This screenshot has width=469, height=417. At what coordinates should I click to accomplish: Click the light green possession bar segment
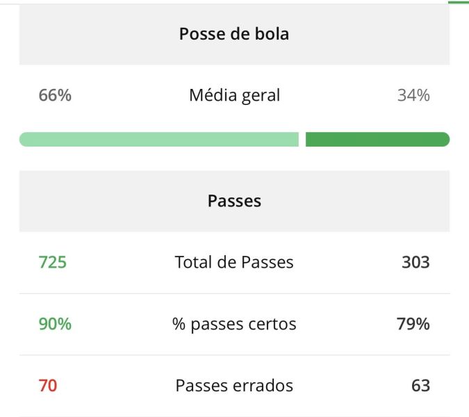pos(158,140)
